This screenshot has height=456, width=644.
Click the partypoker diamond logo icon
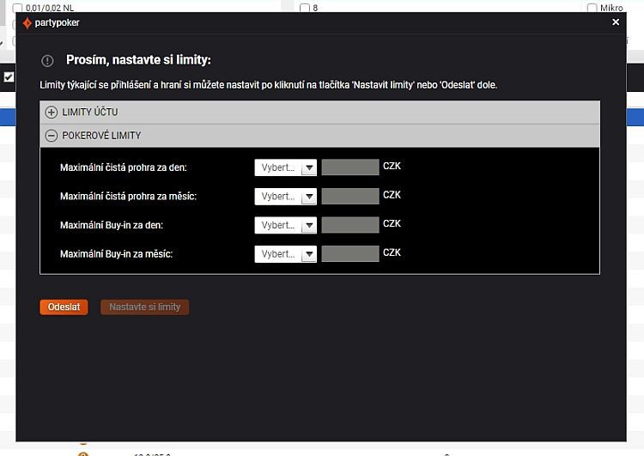(x=27, y=23)
